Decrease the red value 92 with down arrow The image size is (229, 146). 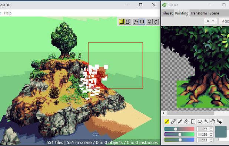(211, 130)
